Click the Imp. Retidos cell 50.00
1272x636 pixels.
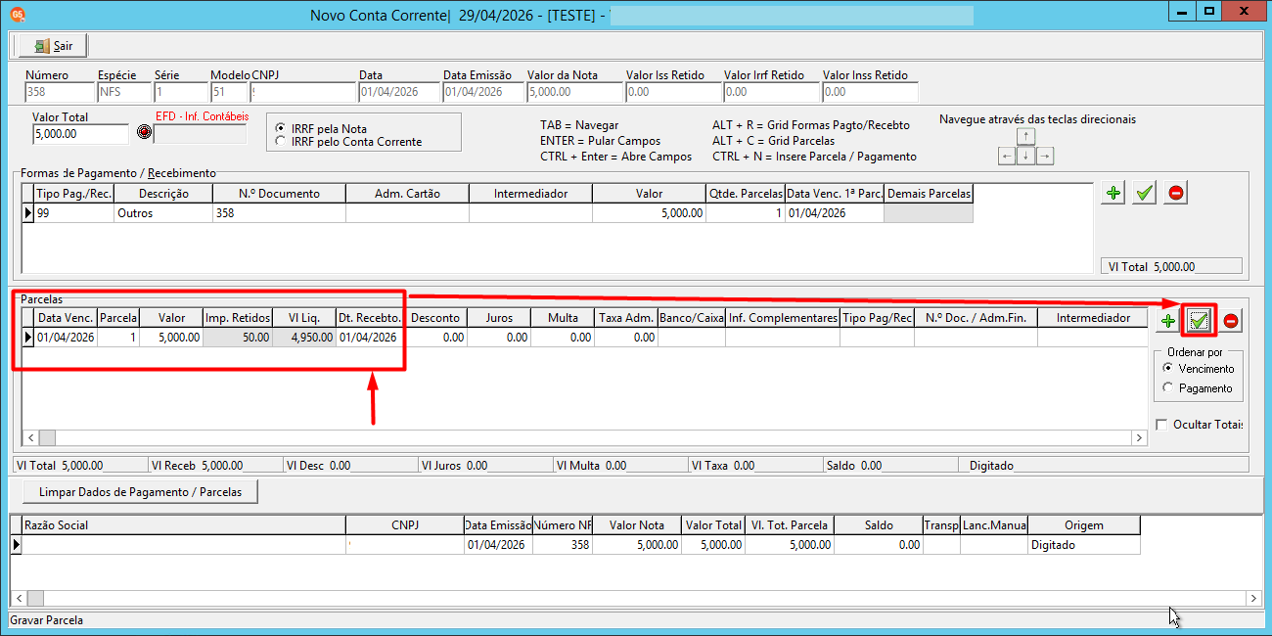click(x=239, y=337)
